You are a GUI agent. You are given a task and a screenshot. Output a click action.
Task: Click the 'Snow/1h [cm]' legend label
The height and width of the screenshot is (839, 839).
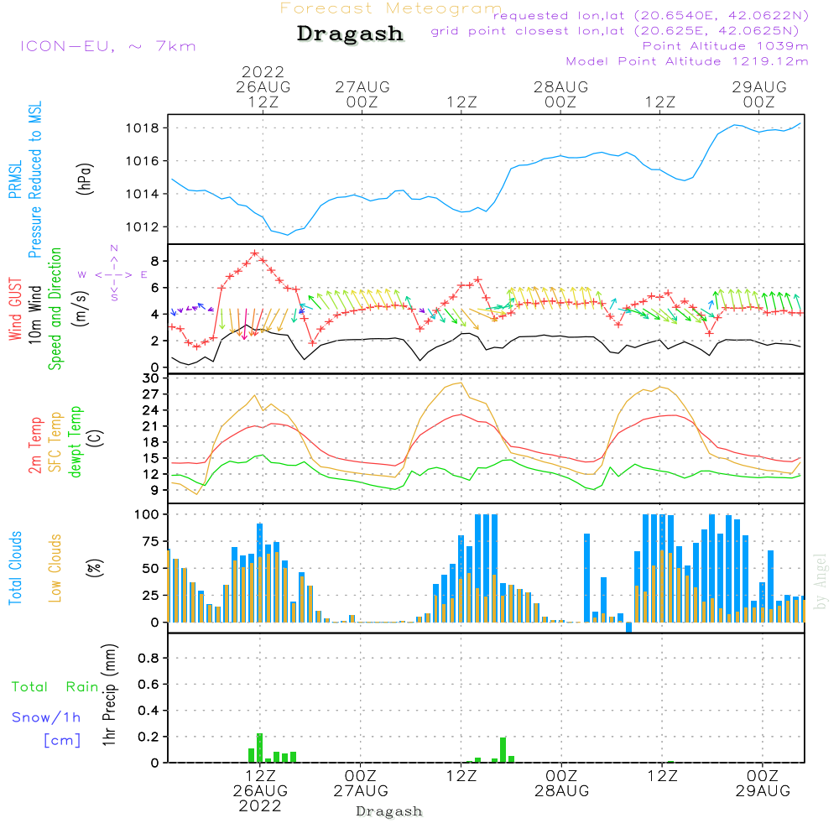click(x=46, y=728)
